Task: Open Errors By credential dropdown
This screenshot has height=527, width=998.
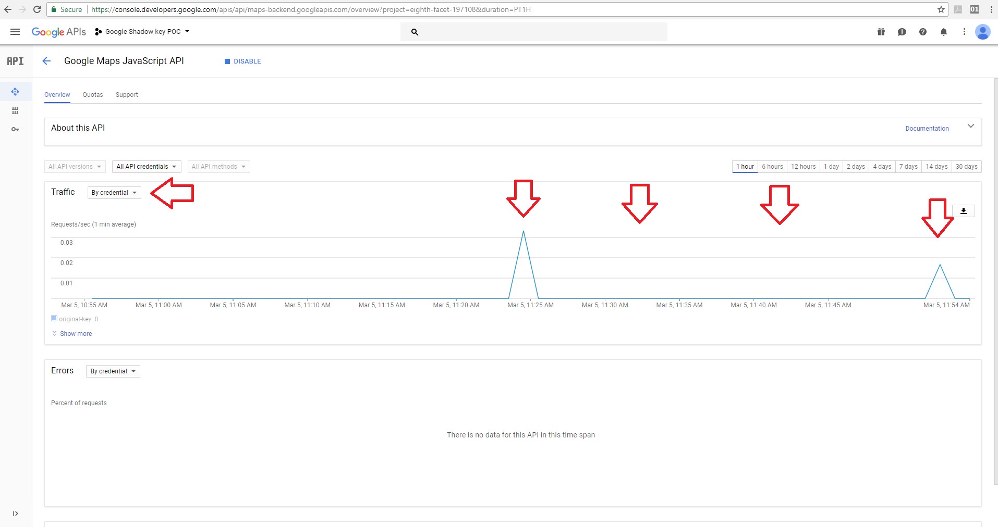Action: pos(113,371)
